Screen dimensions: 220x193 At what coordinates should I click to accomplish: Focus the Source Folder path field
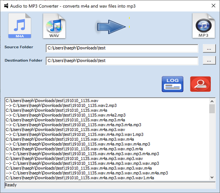pyautogui.click(x=122, y=48)
